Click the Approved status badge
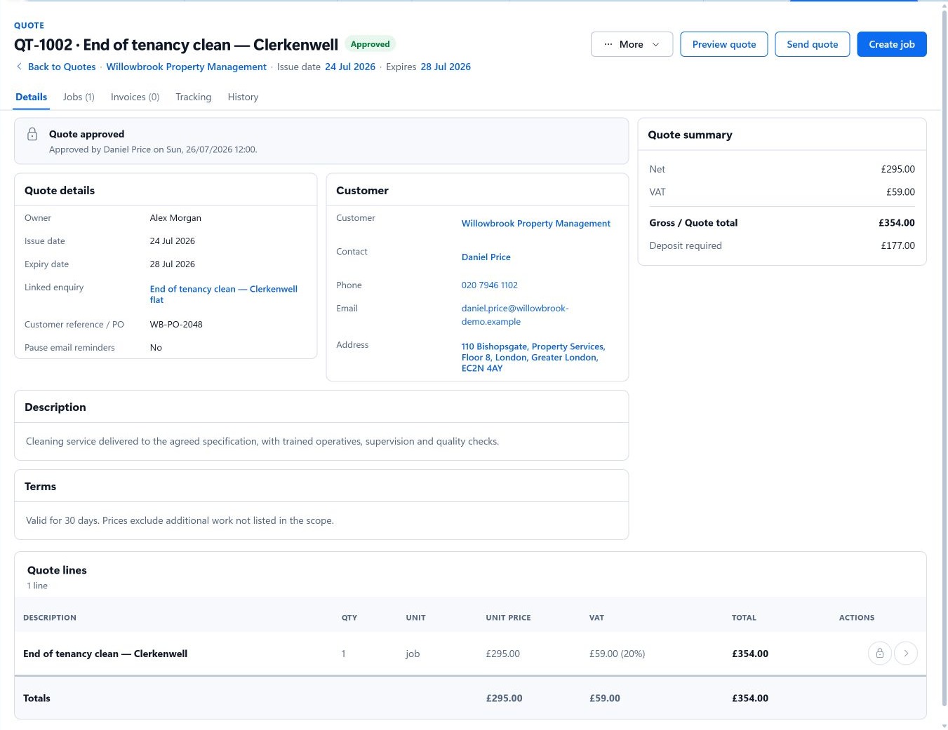 click(x=370, y=44)
